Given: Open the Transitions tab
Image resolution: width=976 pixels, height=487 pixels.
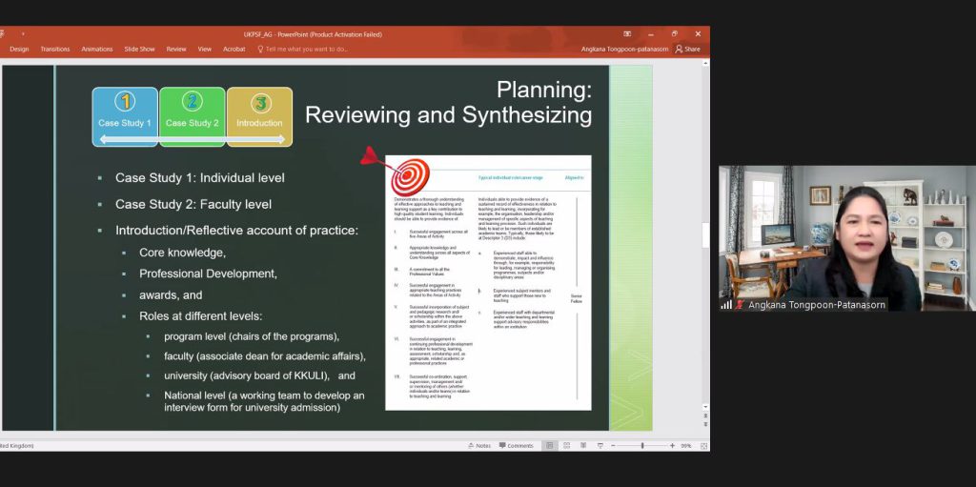Looking at the screenshot, I should point(55,49).
